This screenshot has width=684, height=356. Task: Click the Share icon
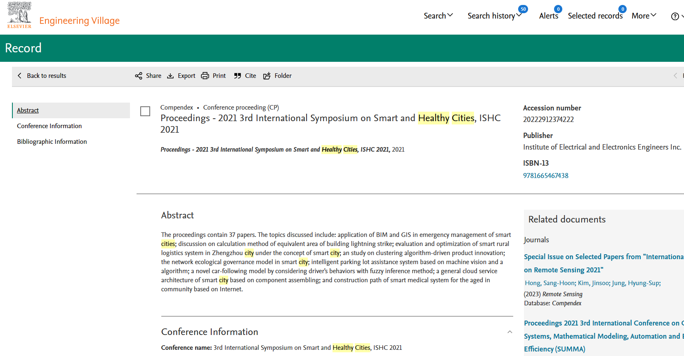(x=139, y=76)
